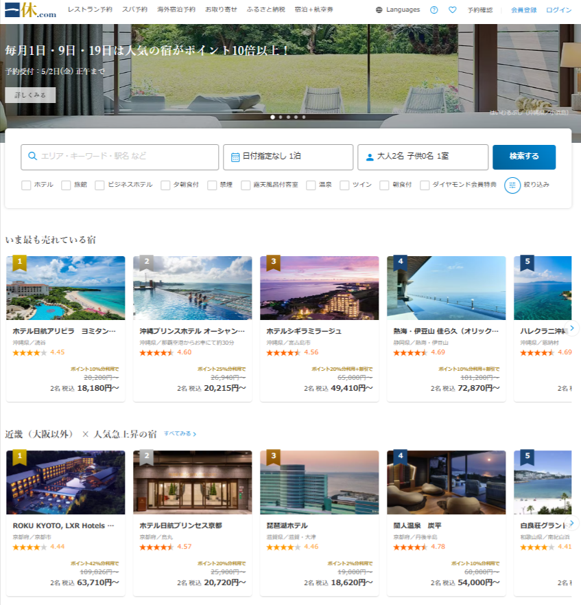Toggle the 温泉 checkbox
The height and width of the screenshot is (605, 581).
[x=311, y=185]
